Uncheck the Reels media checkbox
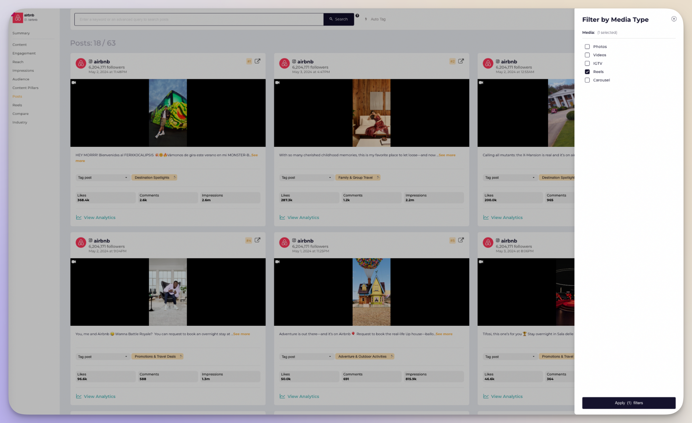The width and height of the screenshot is (692, 423). pos(587,72)
